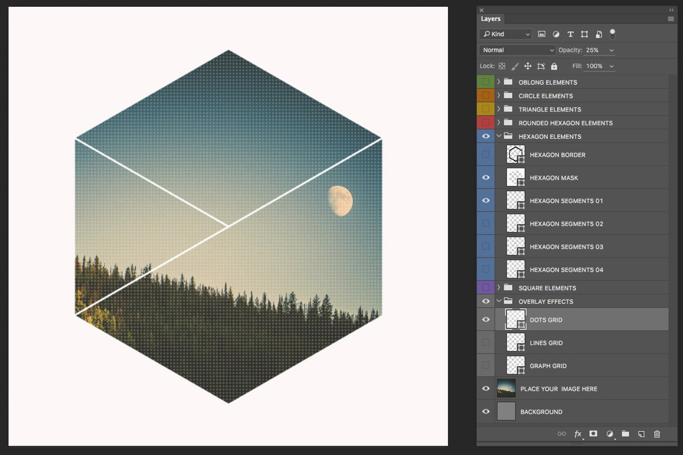The height and width of the screenshot is (455, 683).
Task: Open the blending mode dropdown
Action: (517, 50)
